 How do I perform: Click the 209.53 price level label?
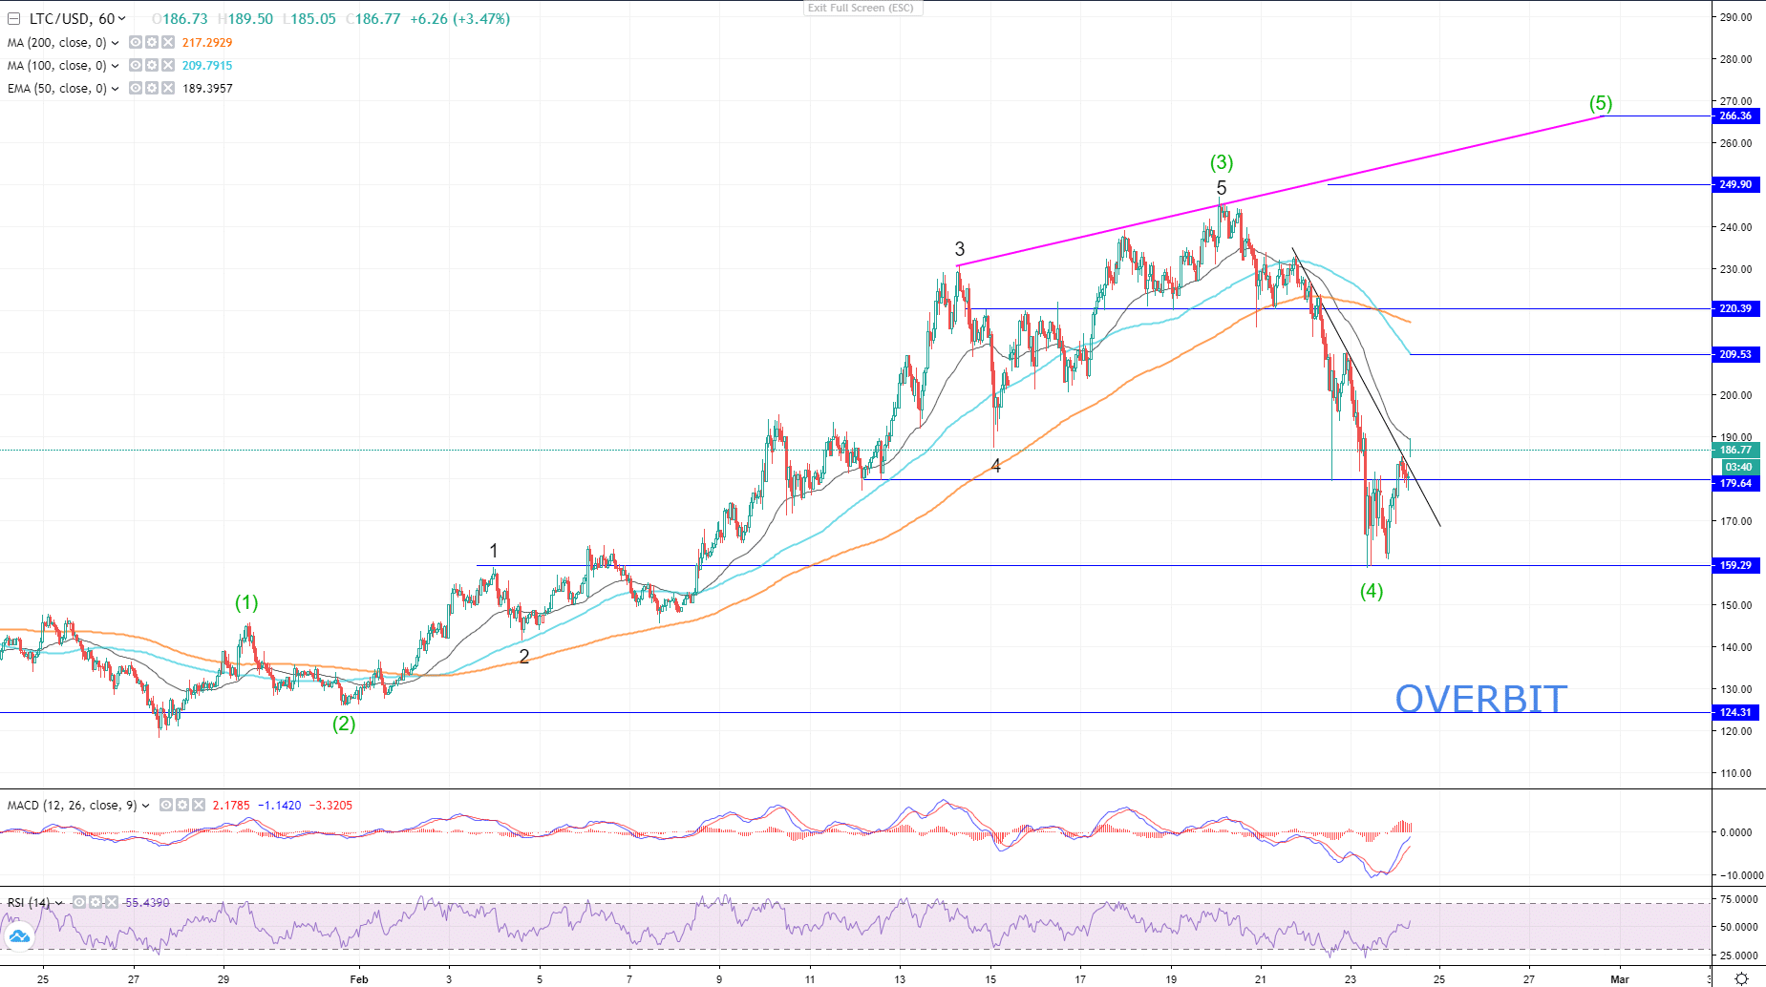click(x=1735, y=354)
